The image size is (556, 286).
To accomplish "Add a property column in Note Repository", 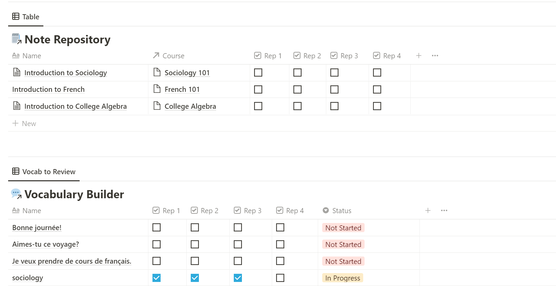I will 419,56.
